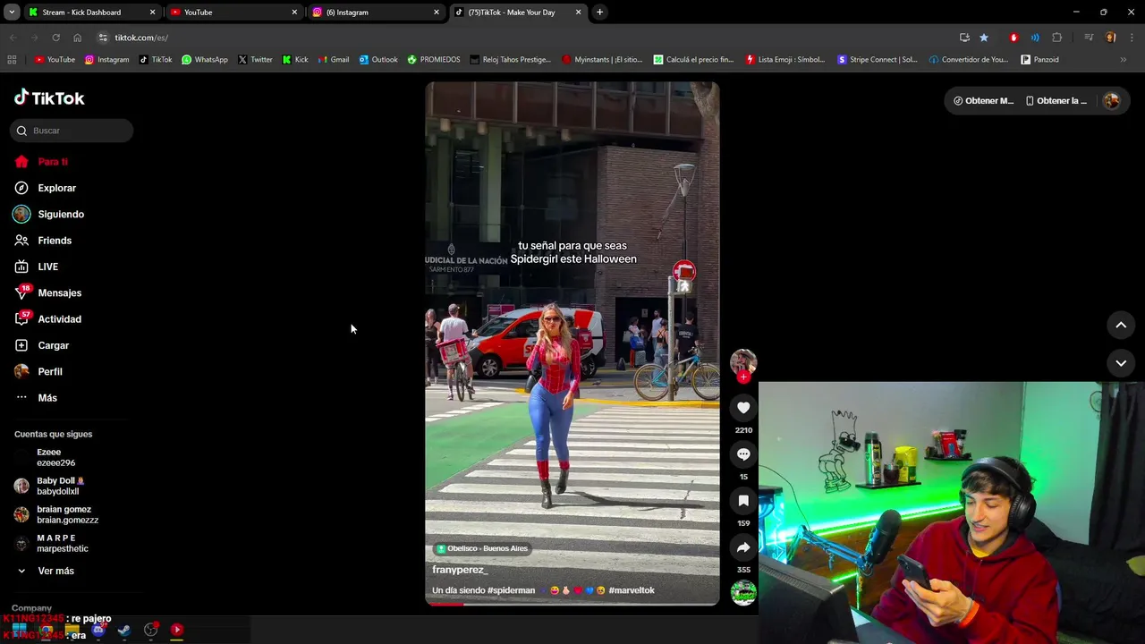Switch to the YouTube browser tab

coord(233,13)
